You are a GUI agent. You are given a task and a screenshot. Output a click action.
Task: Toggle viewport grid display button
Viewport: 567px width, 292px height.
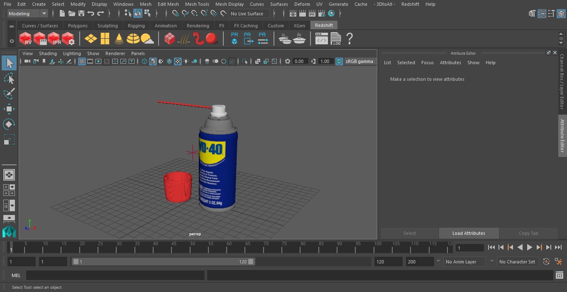click(82, 61)
